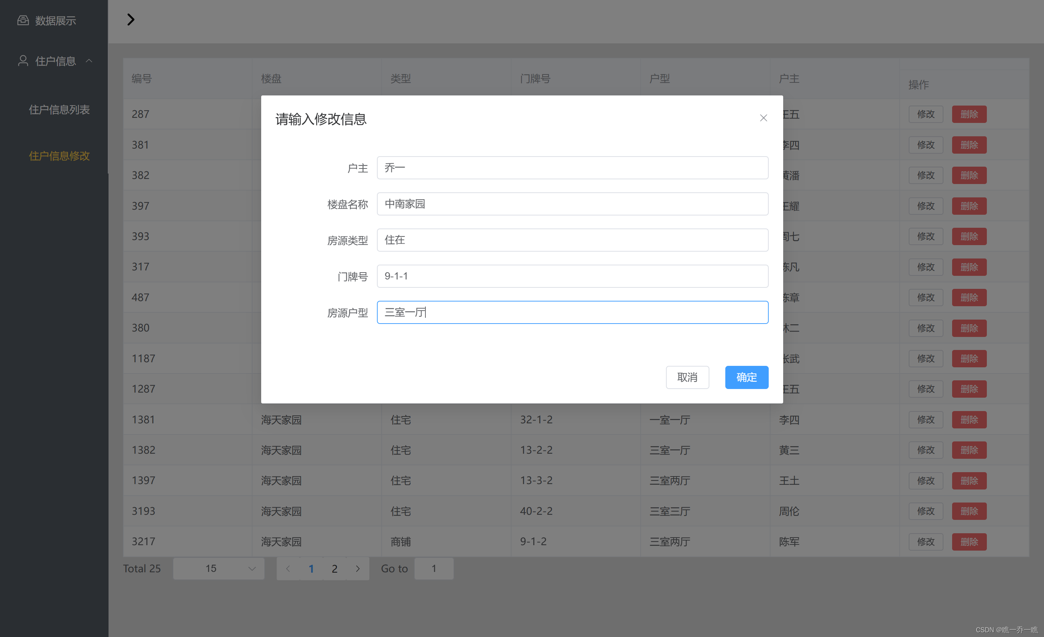Focus the Go to page number field
This screenshot has width=1044, height=637.
(434, 569)
